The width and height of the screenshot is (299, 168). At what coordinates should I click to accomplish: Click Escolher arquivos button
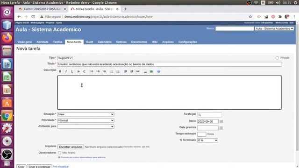click(x=71, y=147)
